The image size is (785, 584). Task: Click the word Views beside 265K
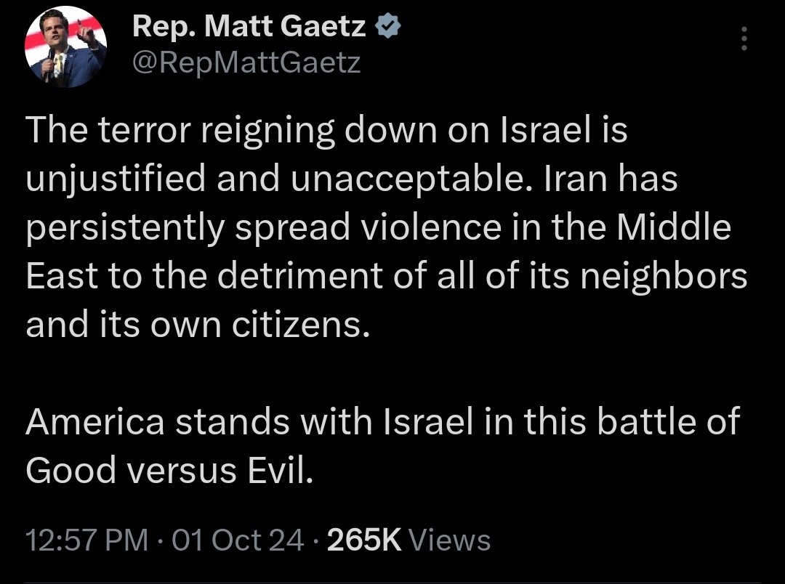pyautogui.click(x=450, y=540)
